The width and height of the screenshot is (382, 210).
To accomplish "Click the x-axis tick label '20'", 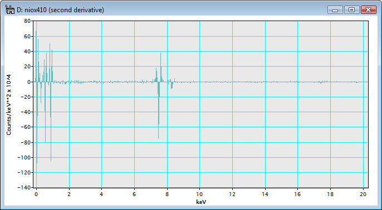I will 363,194.
